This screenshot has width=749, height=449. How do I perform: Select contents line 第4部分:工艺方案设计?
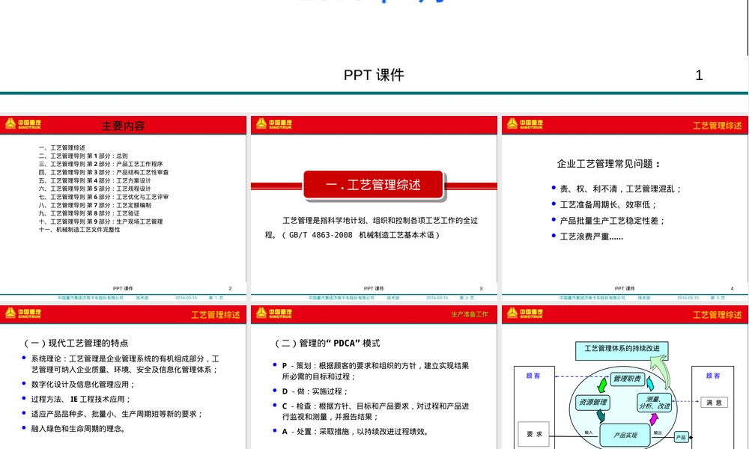pyautogui.click(x=94, y=180)
